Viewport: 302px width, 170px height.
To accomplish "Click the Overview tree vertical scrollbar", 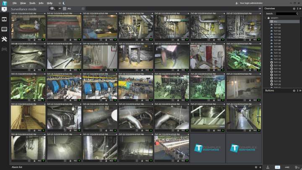I will click(x=301, y=39).
